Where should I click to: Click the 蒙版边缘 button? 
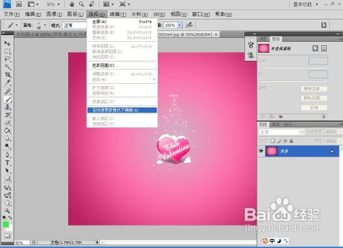coord(314,89)
